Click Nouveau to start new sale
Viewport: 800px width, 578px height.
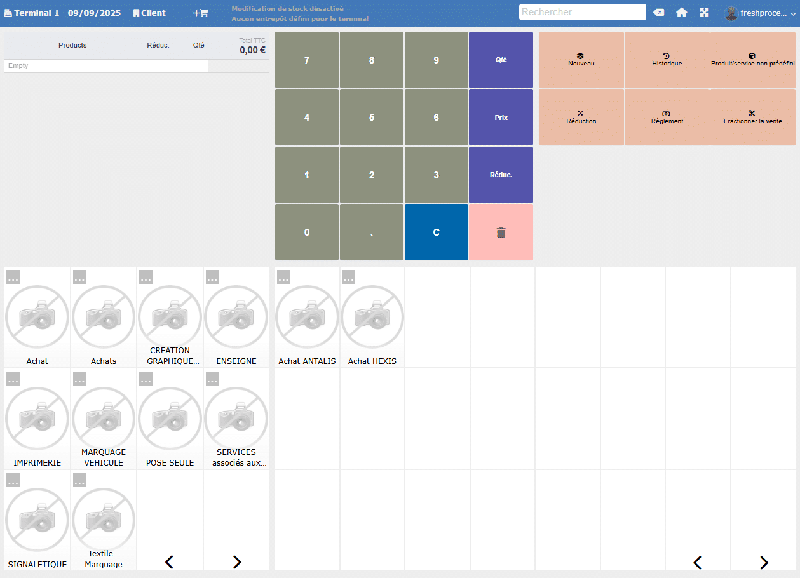[x=581, y=60]
